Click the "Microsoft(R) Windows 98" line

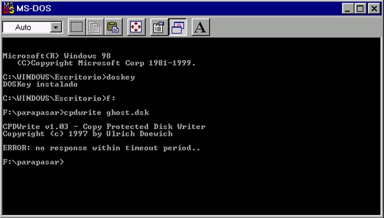tap(57, 56)
